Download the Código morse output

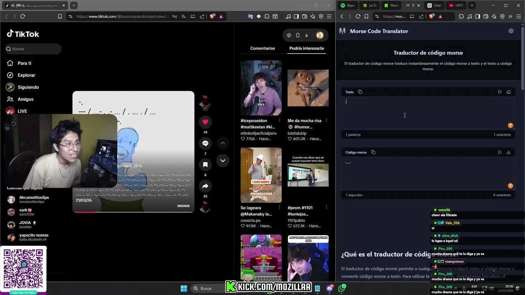pyautogui.click(x=509, y=152)
